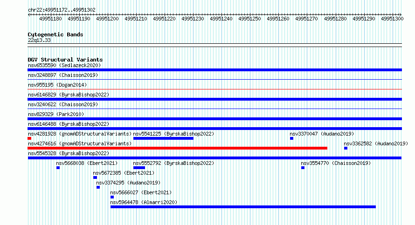Image resolution: width=415 pixels, height=225 pixels.
Task: Click ruler position 49951230
Action: point(193,19)
